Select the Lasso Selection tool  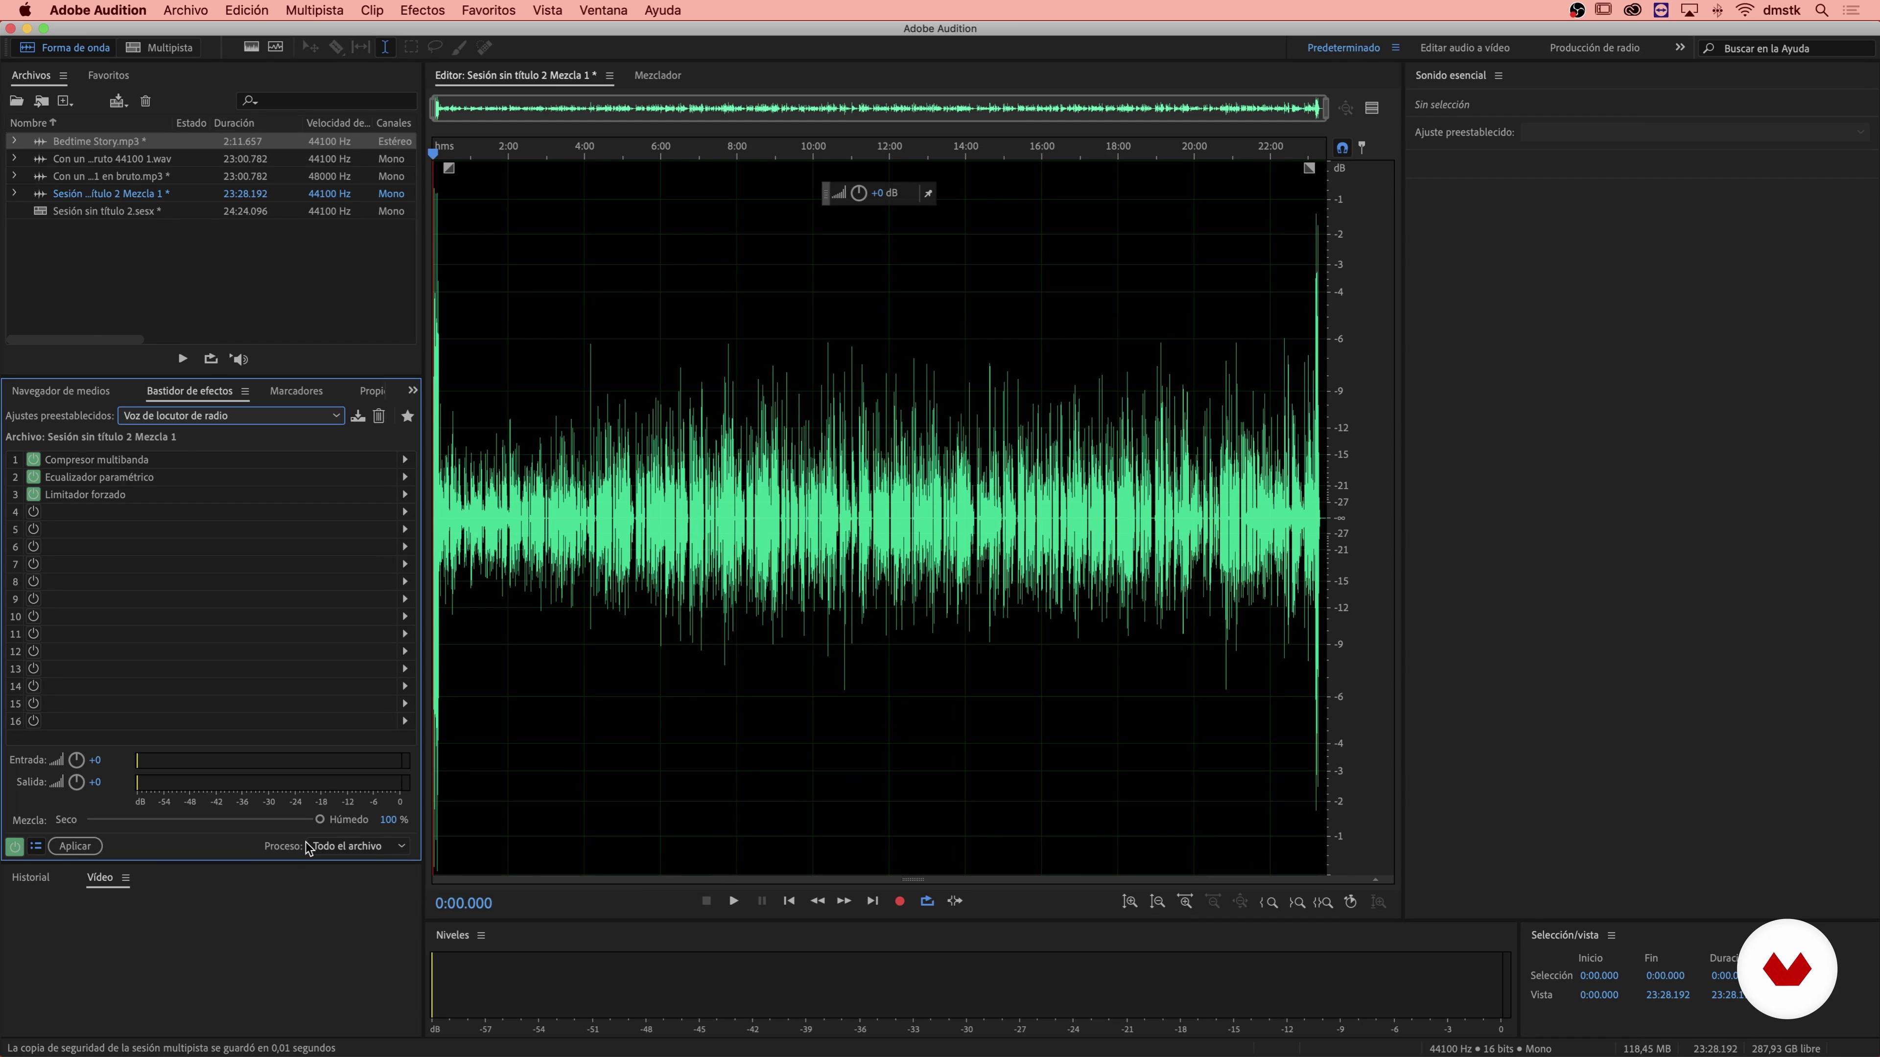pos(435,47)
